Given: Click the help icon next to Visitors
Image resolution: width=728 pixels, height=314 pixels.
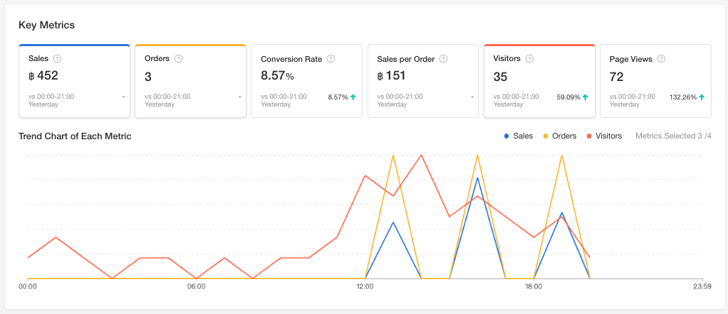Looking at the screenshot, I should (531, 58).
